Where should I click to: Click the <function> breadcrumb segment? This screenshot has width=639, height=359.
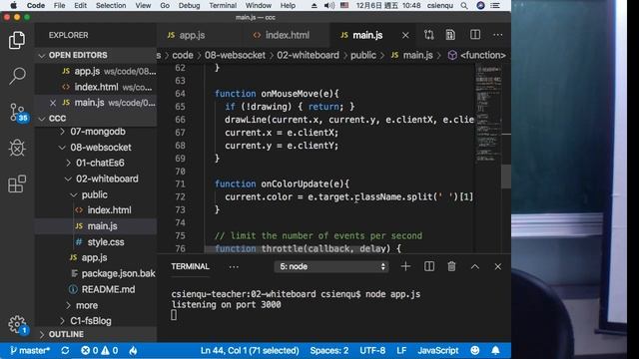(x=477, y=56)
